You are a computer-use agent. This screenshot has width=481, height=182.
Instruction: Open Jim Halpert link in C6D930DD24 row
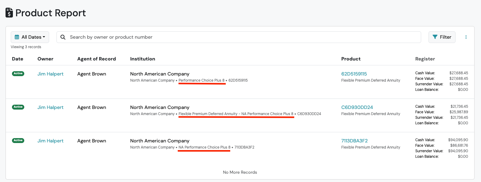click(50, 107)
